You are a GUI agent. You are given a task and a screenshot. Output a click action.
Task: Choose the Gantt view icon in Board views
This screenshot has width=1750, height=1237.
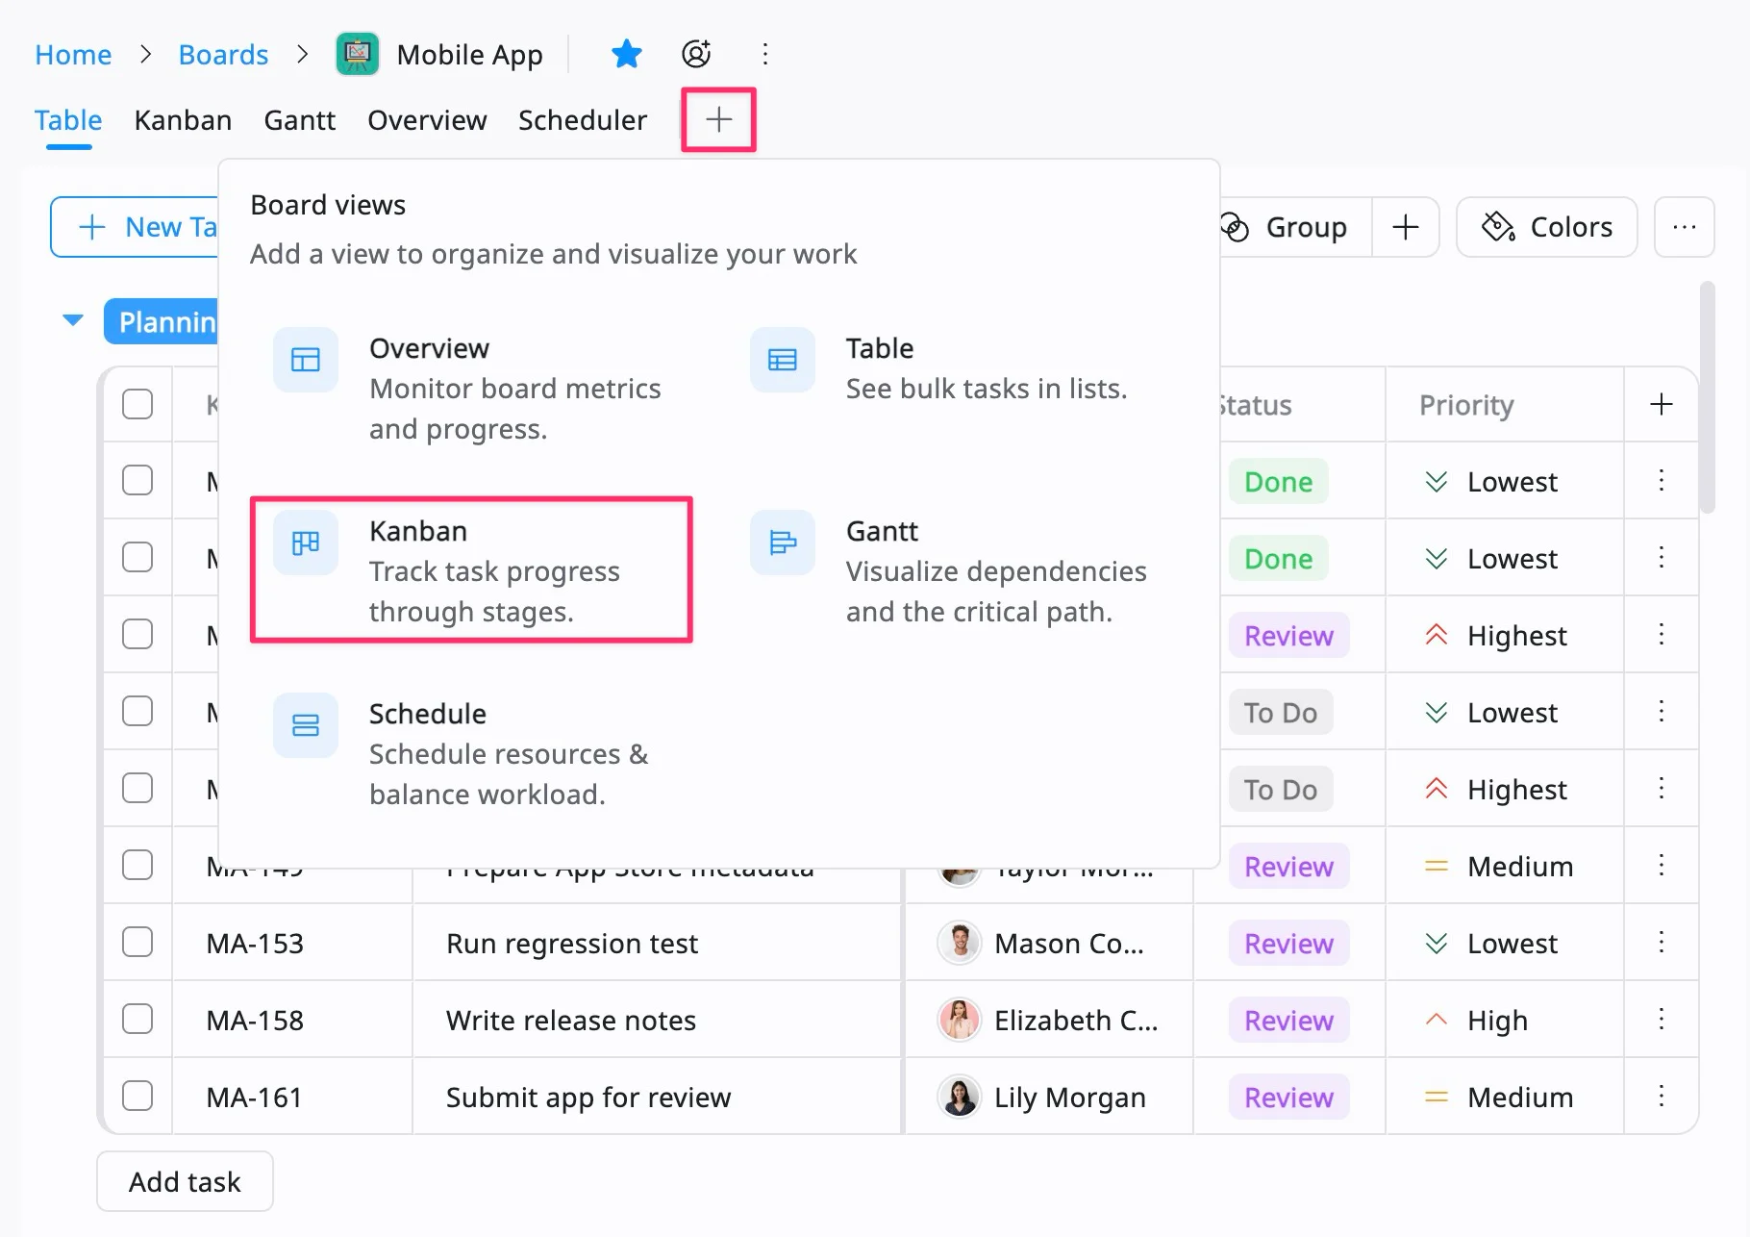point(783,543)
